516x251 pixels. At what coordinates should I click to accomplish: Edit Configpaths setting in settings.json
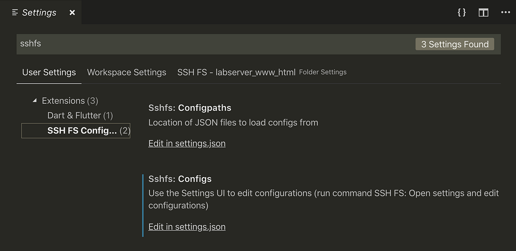pos(187,143)
